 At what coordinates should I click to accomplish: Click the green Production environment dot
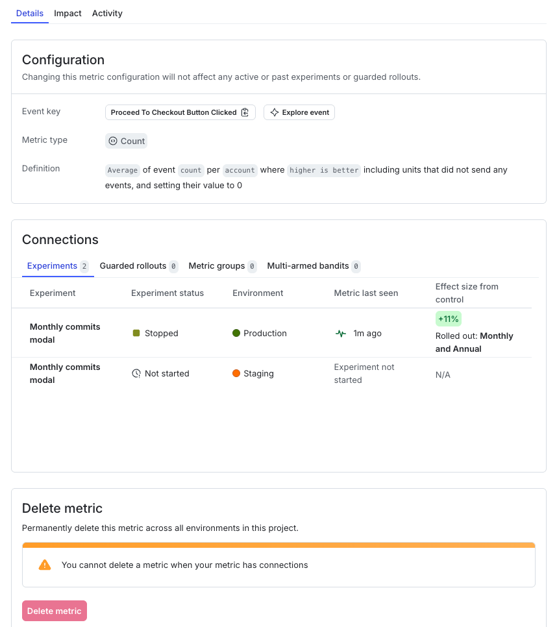(237, 333)
